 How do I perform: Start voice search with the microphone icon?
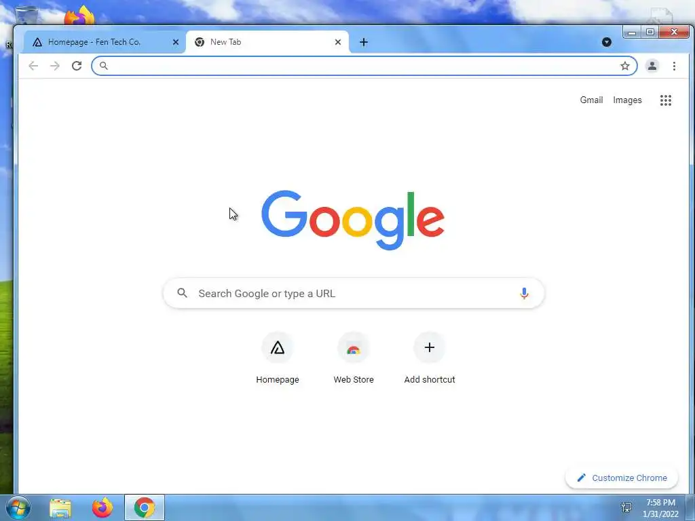tap(524, 293)
